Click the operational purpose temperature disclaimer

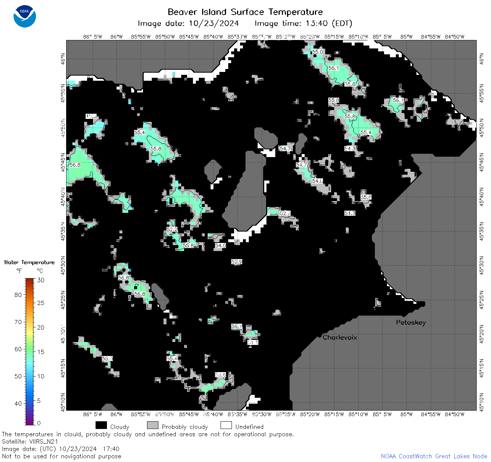(x=148, y=434)
